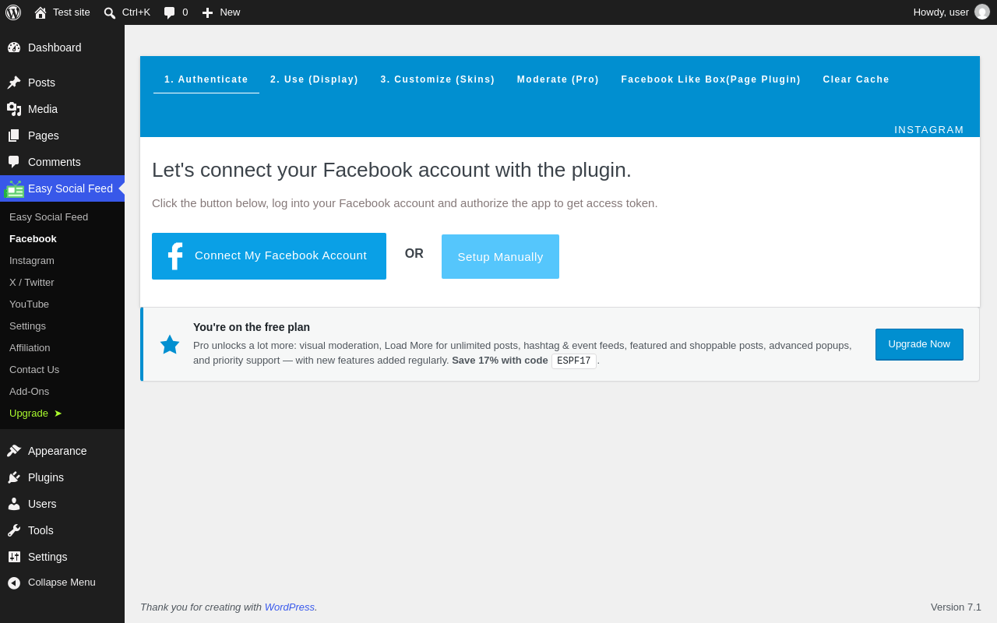Screen dimensions: 997x623
Task: Open the 1. Authenticate tab
Action: 206,79
